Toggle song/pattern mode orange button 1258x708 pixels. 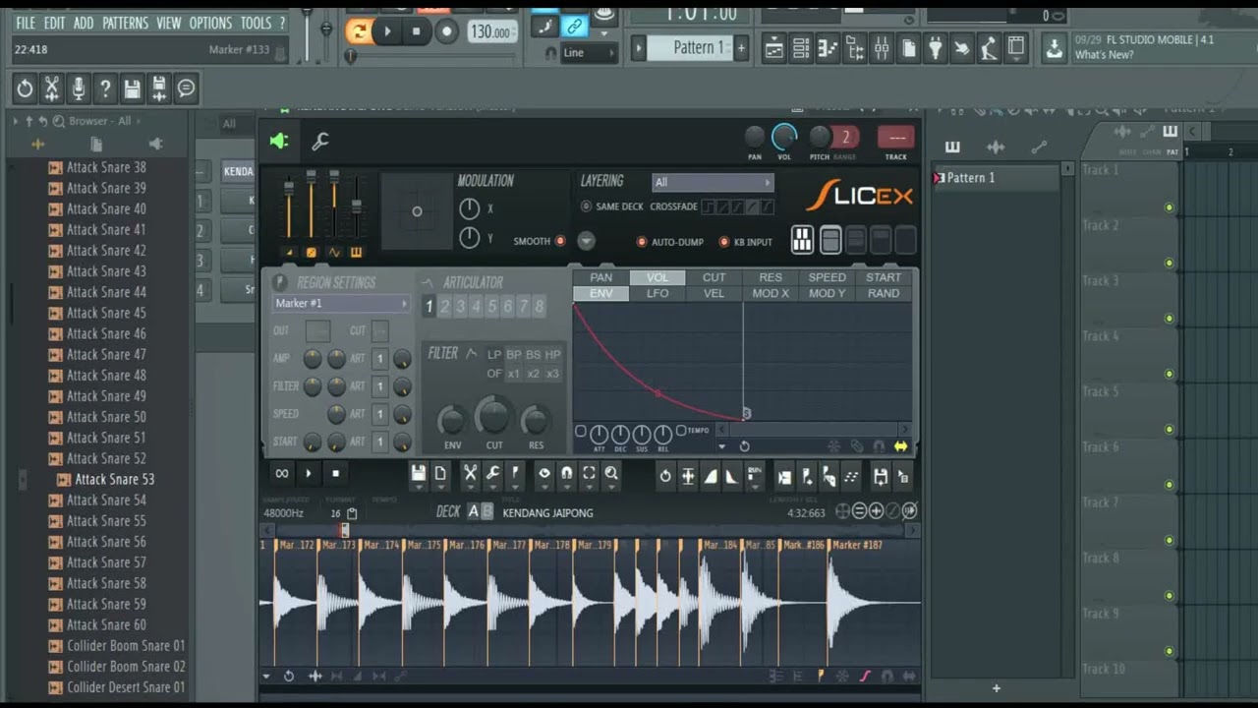pyautogui.click(x=360, y=31)
